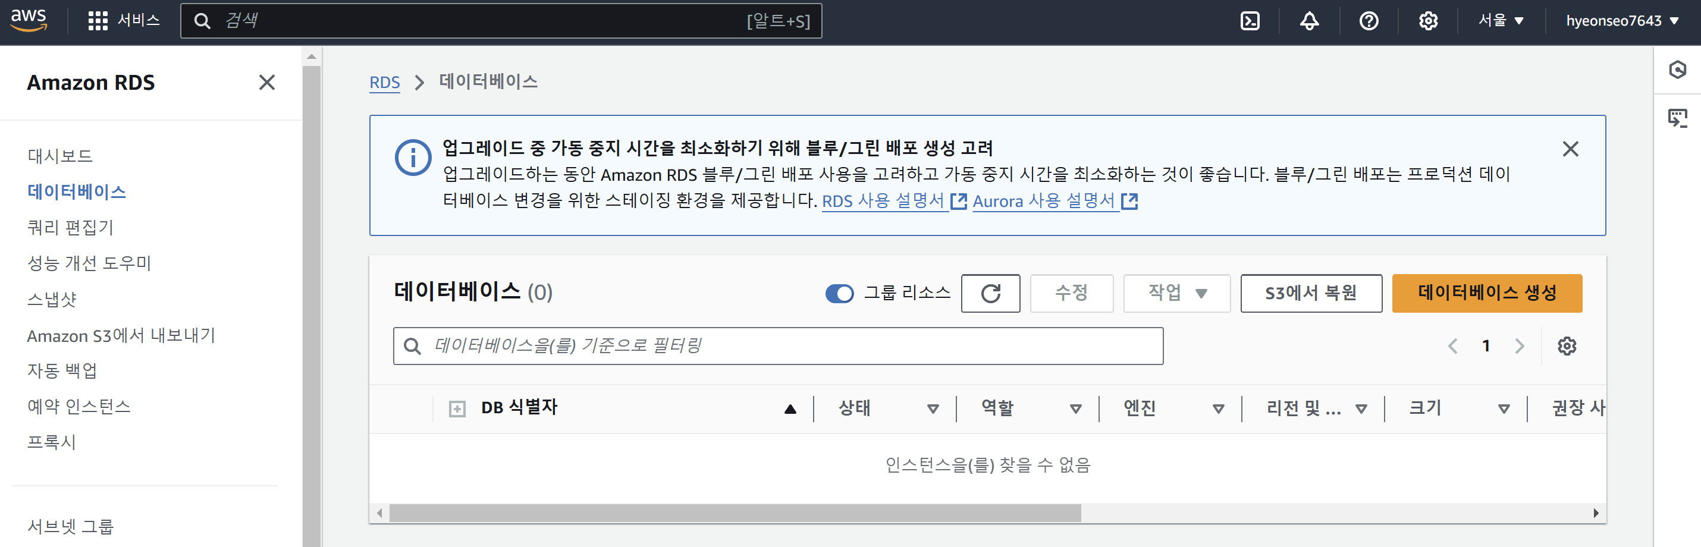Click the RDS breadcrumb link

[384, 83]
